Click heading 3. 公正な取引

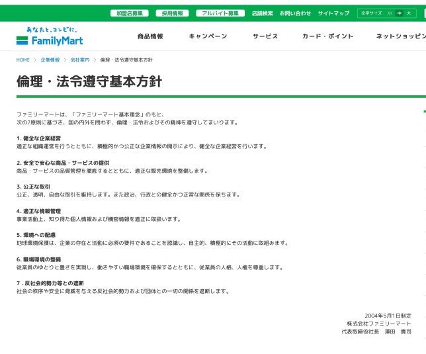pos(33,187)
